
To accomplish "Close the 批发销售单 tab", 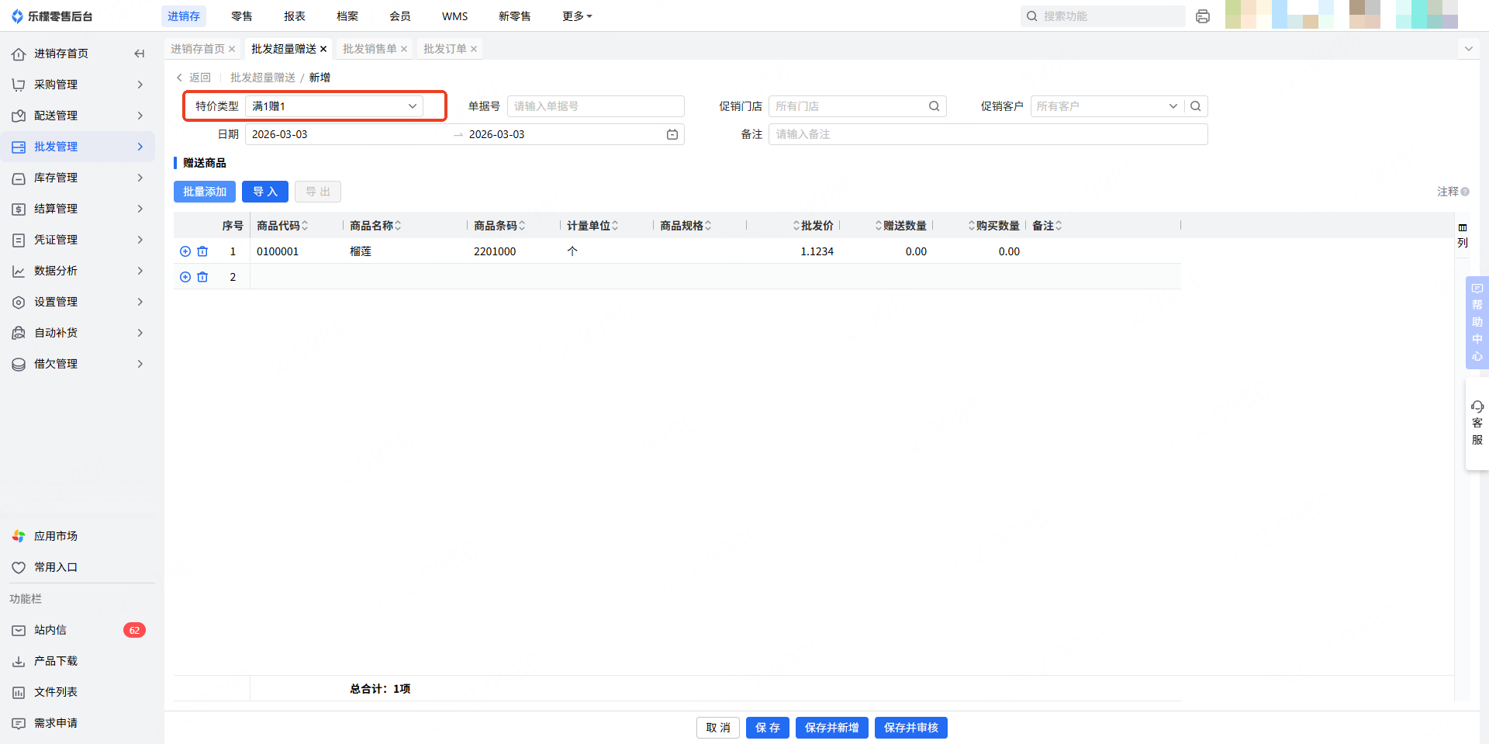I will coord(404,49).
